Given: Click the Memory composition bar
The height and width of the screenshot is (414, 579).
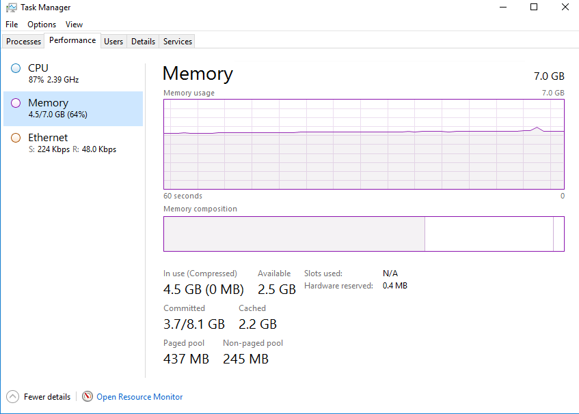Looking at the screenshot, I should [x=364, y=234].
